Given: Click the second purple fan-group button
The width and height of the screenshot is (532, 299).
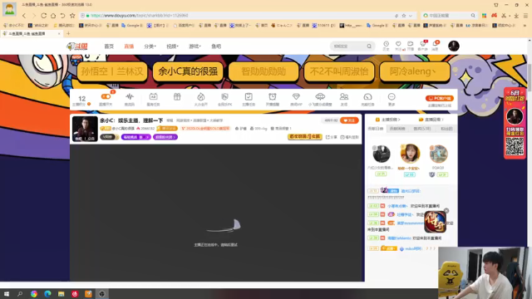Looking at the screenshot, I should point(165,137).
